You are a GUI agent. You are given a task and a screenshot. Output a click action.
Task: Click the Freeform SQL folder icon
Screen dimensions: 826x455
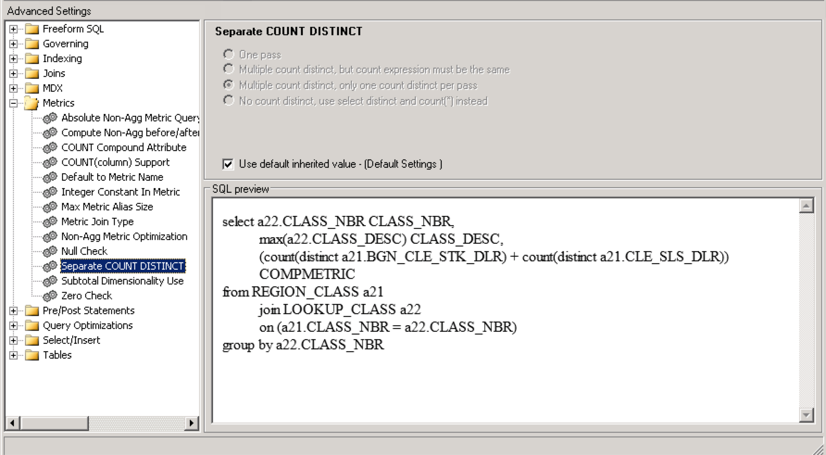[x=31, y=29]
